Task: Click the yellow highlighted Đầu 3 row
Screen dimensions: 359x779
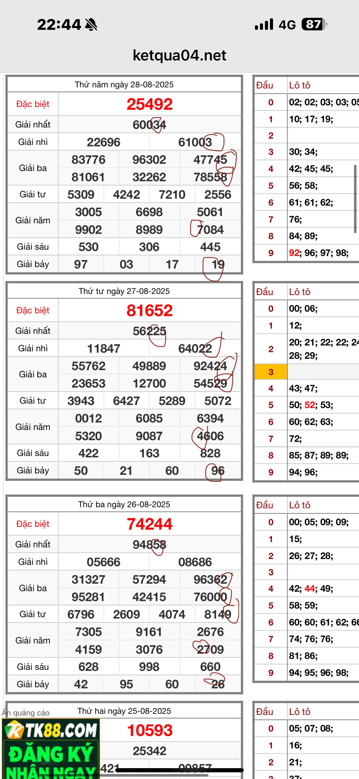Action: (271, 372)
